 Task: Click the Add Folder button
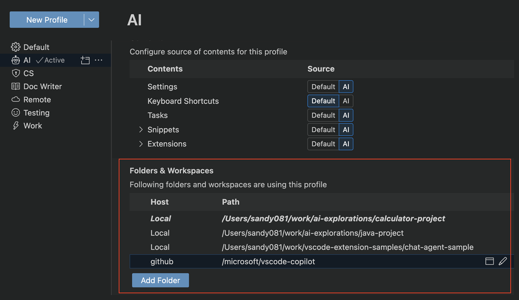tap(160, 280)
